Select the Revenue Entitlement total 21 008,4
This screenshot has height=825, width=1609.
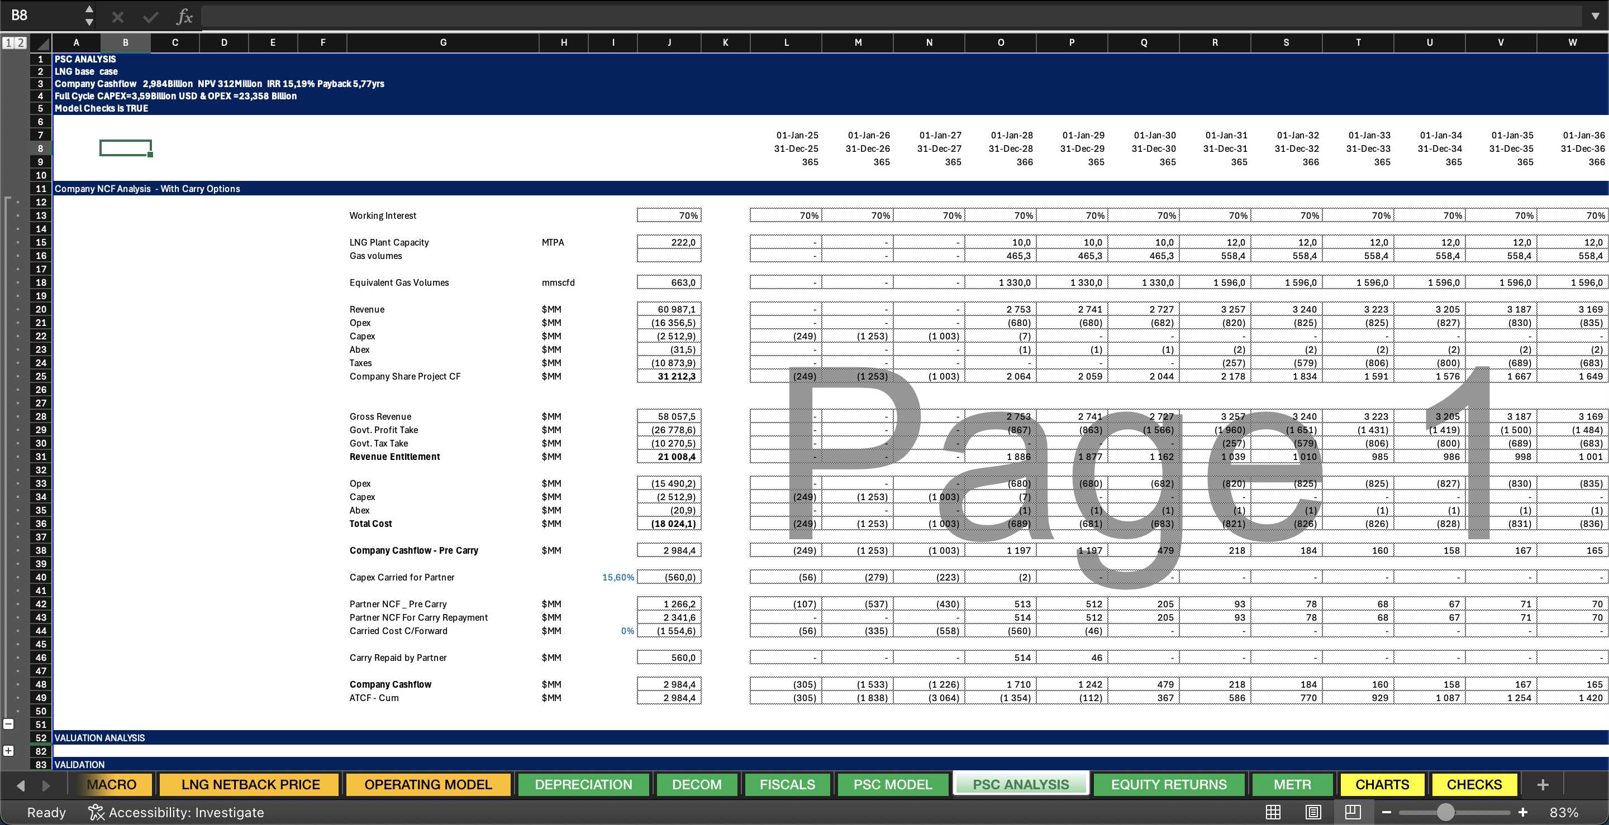pos(669,457)
